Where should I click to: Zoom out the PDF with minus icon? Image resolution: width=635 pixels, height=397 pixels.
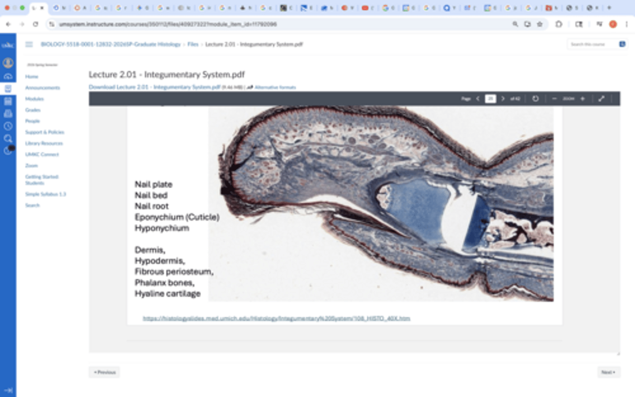click(x=554, y=99)
